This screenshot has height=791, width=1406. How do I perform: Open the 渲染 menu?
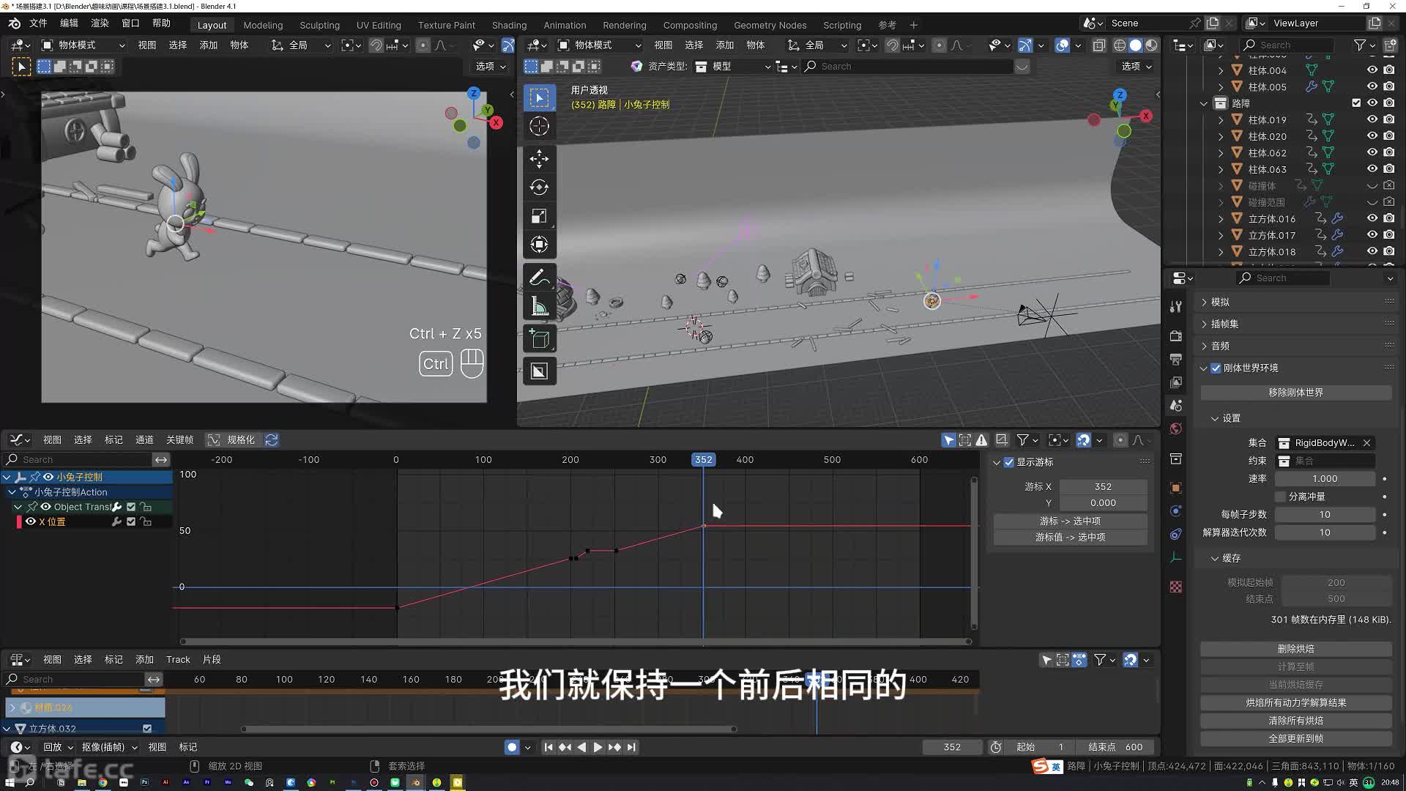pos(100,23)
